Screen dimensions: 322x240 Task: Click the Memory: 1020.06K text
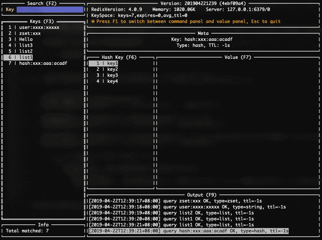(x=174, y=9)
